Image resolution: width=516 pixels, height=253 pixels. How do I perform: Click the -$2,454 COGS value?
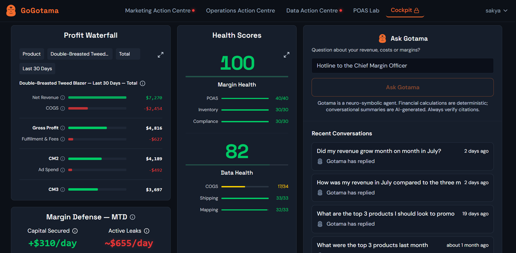153,109
